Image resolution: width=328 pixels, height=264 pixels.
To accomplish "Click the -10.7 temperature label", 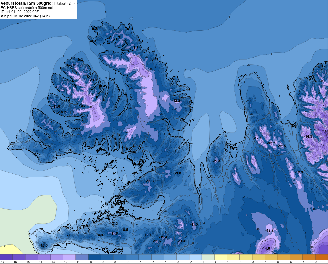I will coord(62,112).
